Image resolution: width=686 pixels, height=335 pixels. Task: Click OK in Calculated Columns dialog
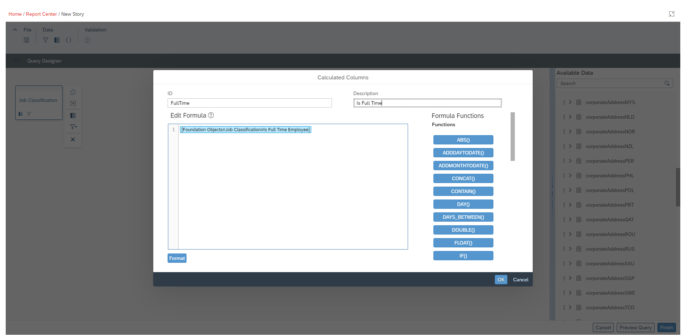[x=501, y=280]
